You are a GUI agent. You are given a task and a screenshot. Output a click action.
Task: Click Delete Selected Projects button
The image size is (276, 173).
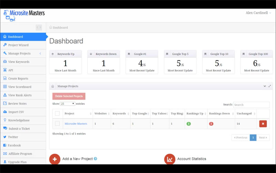[x=69, y=96]
